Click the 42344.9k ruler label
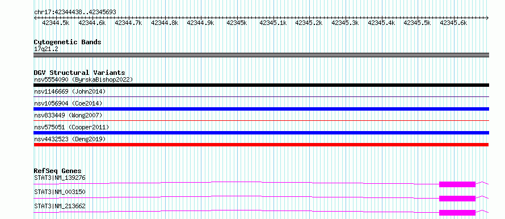 click(x=200, y=23)
